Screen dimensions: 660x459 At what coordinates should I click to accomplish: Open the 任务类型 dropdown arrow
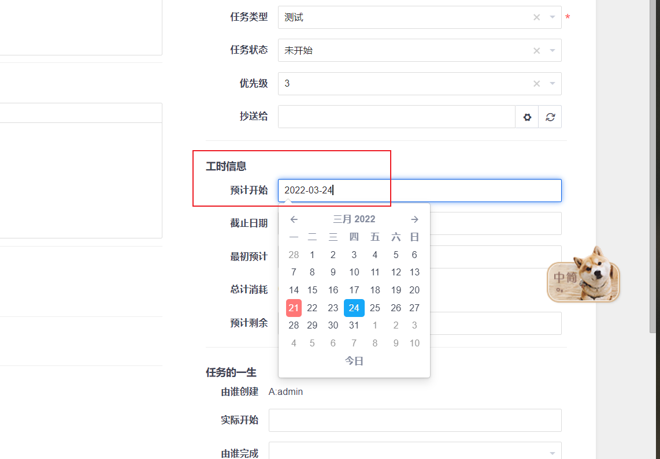tap(553, 17)
